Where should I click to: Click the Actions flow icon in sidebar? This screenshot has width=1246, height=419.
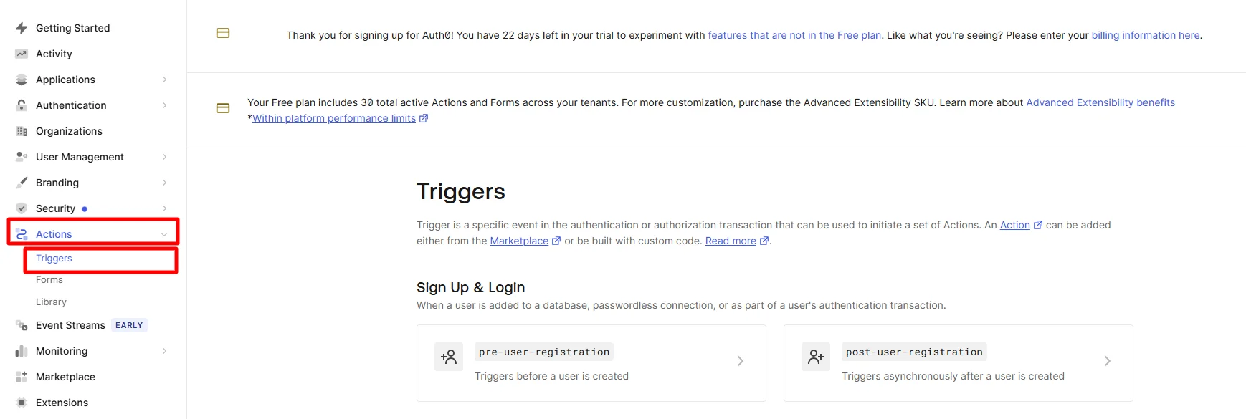(20, 233)
